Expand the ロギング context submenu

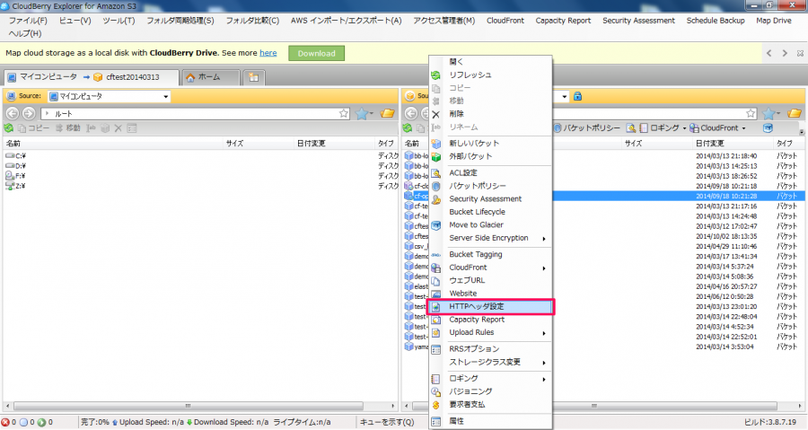tap(544, 379)
